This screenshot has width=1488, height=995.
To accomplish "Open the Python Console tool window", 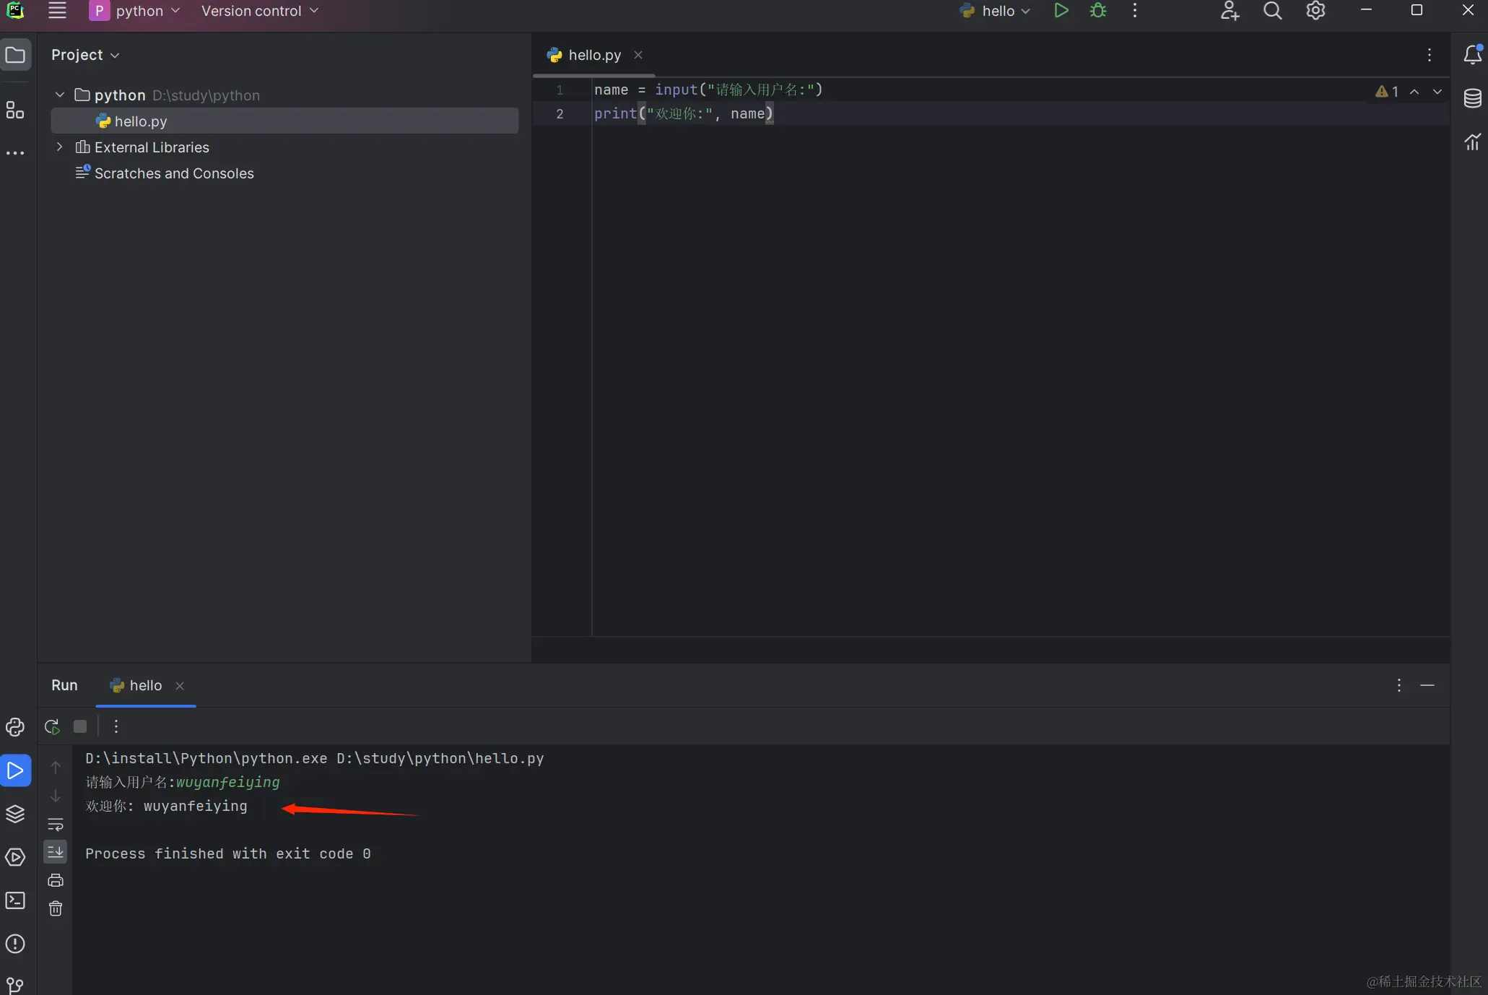I will tap(15, 727).
